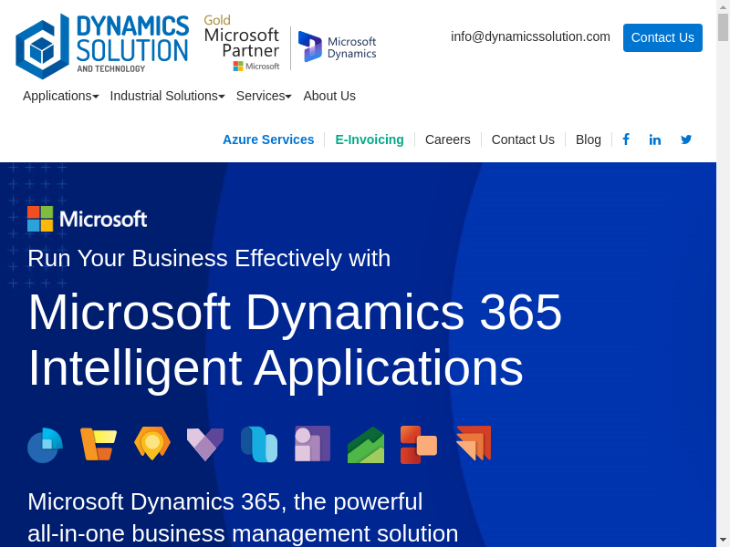The height and width of the screenshot is (547, 730).
Task: Open the Facebook page via header icon
Action: [626, 139]
